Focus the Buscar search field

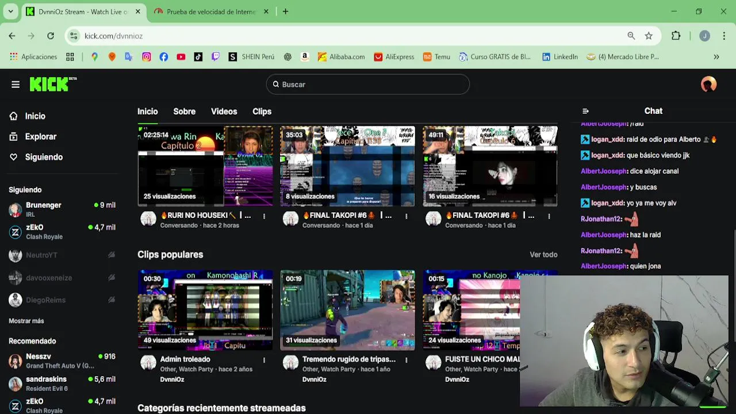click(x=368, y=85)
